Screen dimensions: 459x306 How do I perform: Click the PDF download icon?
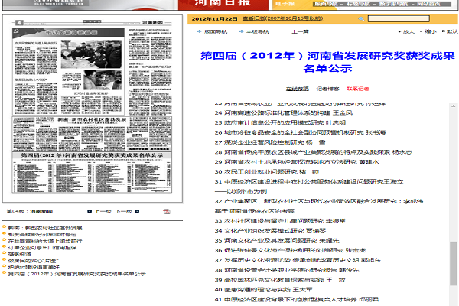[166, 210]
